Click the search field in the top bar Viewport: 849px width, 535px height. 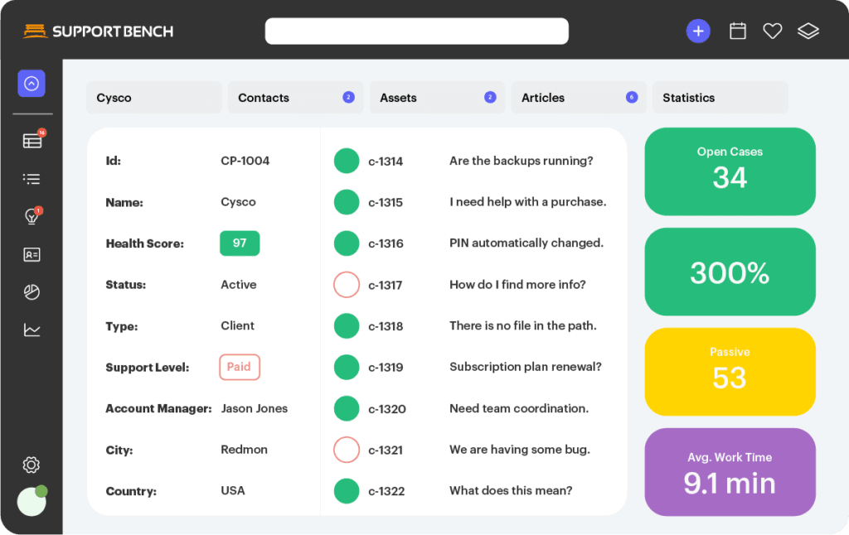[x=416, y=31]
